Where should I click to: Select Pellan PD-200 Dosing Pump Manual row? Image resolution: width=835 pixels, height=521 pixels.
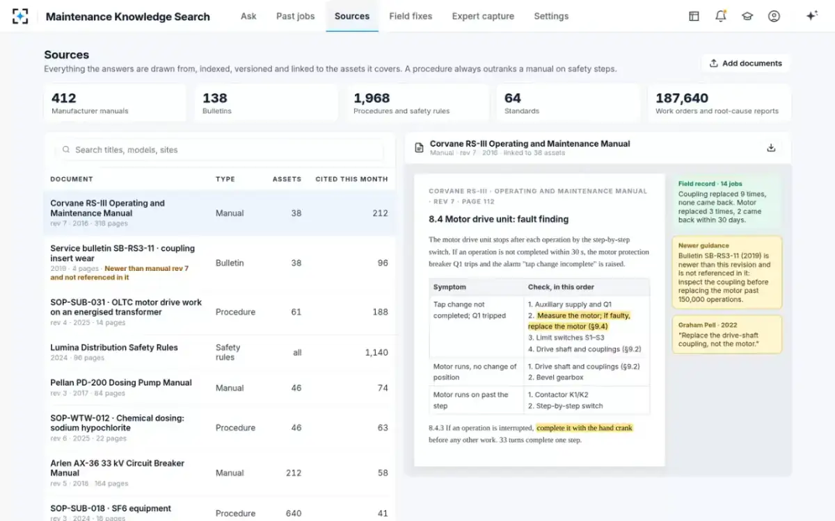click(x=219, y=388)
